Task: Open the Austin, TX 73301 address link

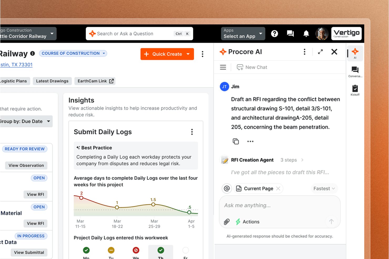Action: point(16,65)
